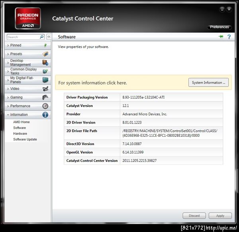
Task: Click the search magnifier icon
Action: click(41, 37)
